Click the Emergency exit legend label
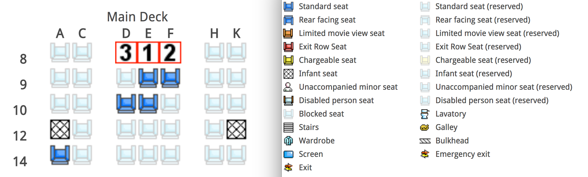Image resolution: width=588 pixels, height=177 pixels. click(462, 154)
